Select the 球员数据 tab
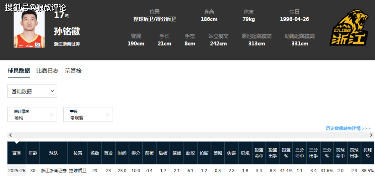The image size is (375, 176). [19, 71]
